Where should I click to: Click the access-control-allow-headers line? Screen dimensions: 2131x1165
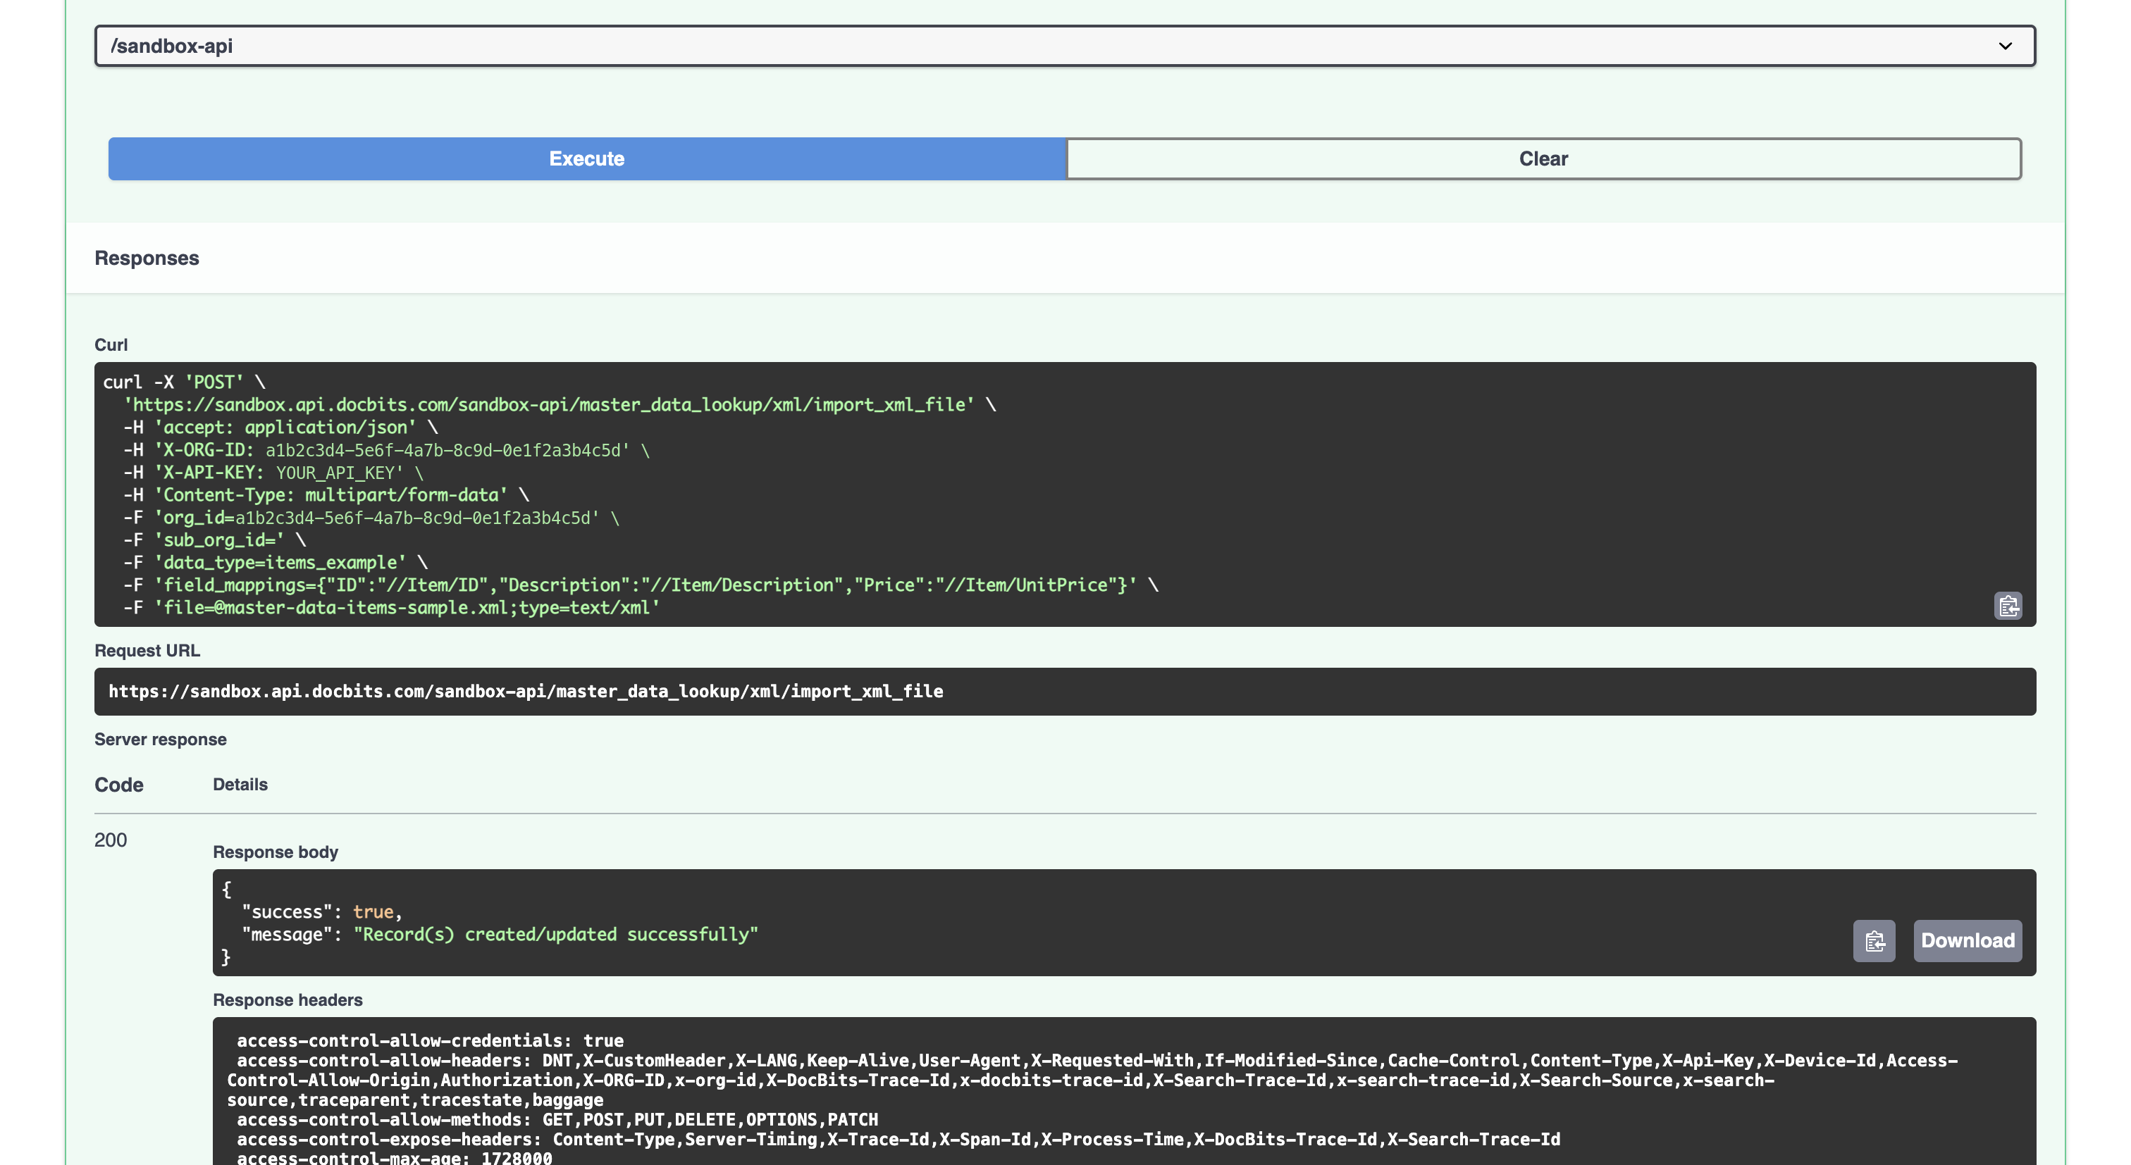(1092, 1080)
